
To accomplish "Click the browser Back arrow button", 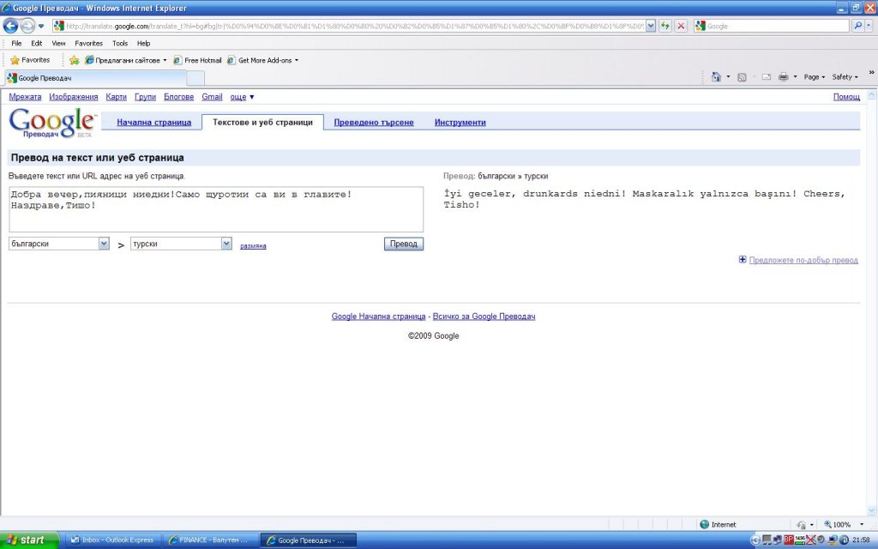I will [x=10, y=26].
